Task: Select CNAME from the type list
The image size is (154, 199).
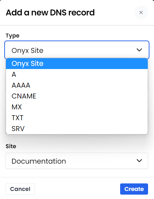Action: pos(77,96)
